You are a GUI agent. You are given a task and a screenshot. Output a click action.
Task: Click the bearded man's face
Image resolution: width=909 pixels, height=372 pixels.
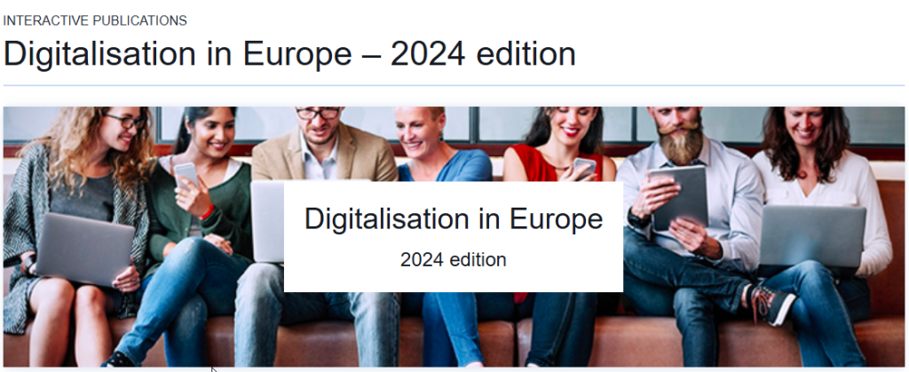678,123
